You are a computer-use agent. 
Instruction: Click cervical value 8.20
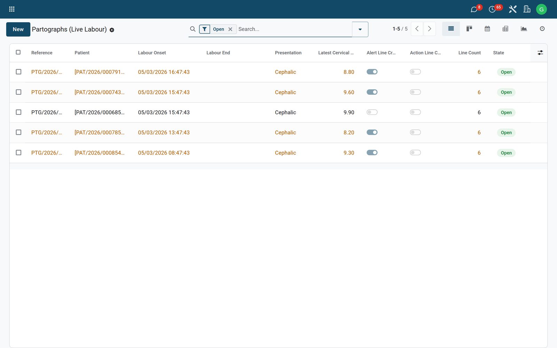(349, 133)
